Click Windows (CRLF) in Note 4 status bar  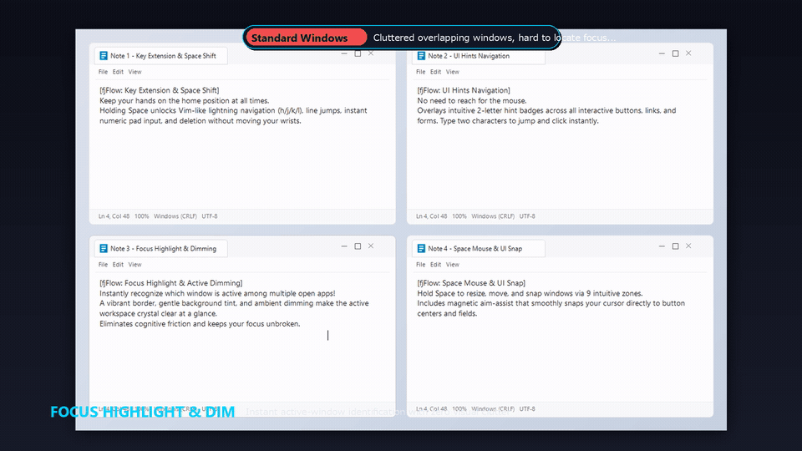coord(493,409)
